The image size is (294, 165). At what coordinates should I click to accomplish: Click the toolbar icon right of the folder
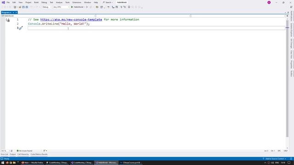(x=102, y=7)
